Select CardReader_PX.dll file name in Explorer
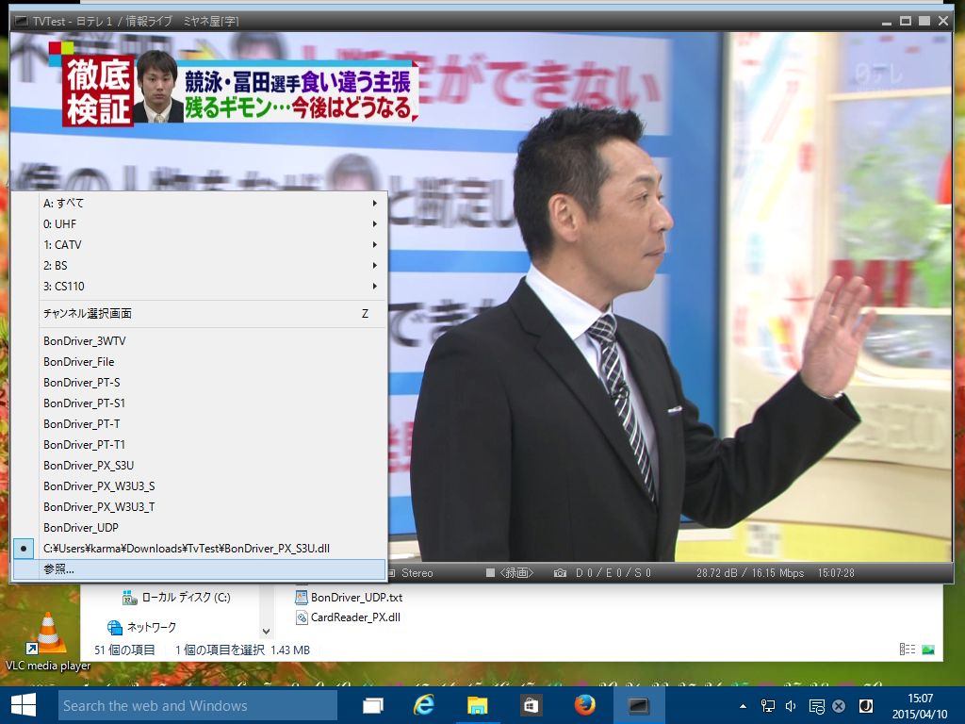The width and height of the screenshot is (965, 724). pyautogui.click(x=355, y=617)
